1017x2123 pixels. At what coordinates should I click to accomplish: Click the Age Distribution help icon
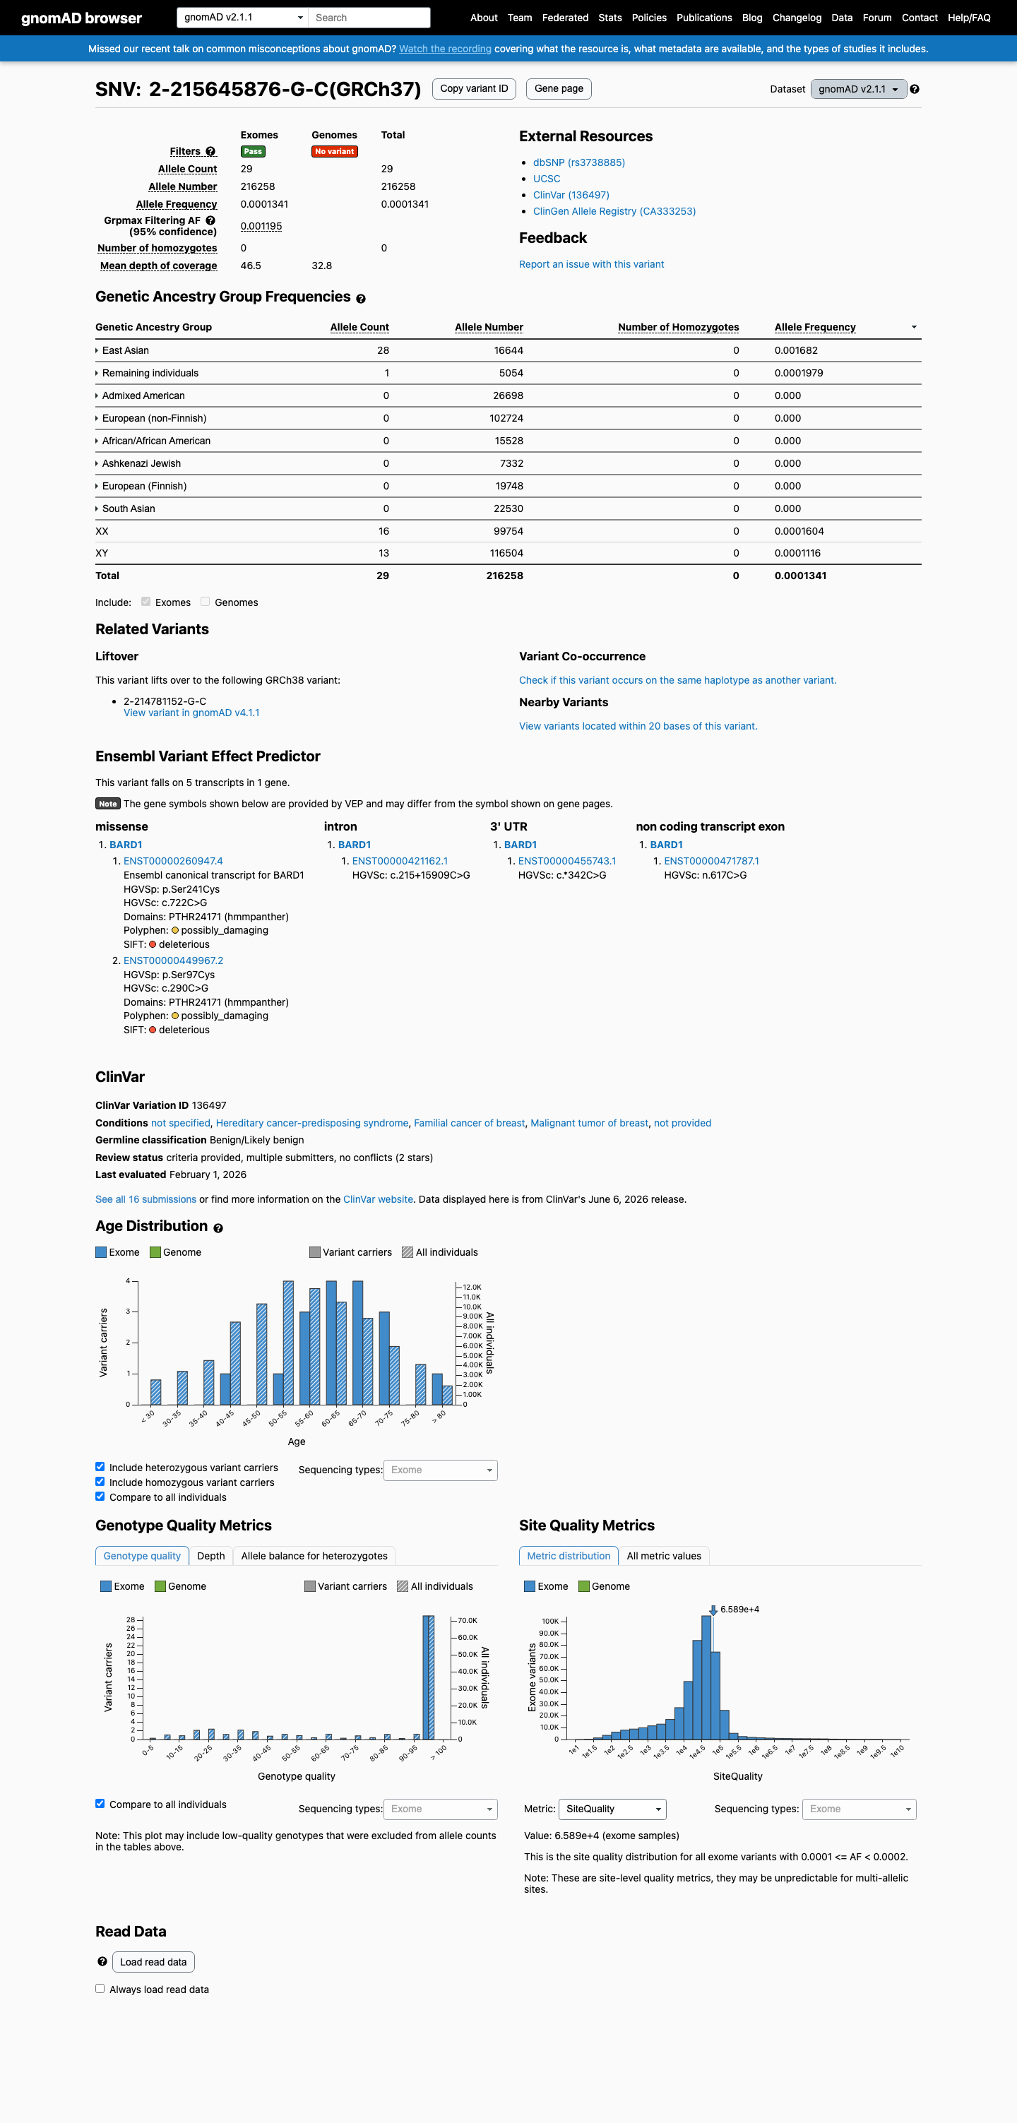coord(218,1228)
